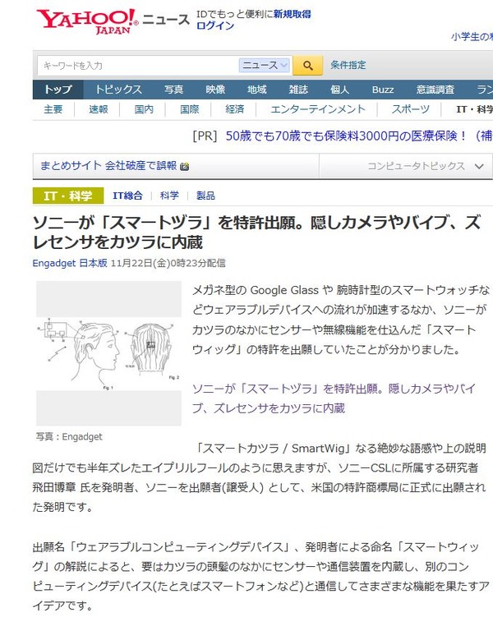Open the スポーツ subcategory
The image size is (493, 617).
pos(410,109)
